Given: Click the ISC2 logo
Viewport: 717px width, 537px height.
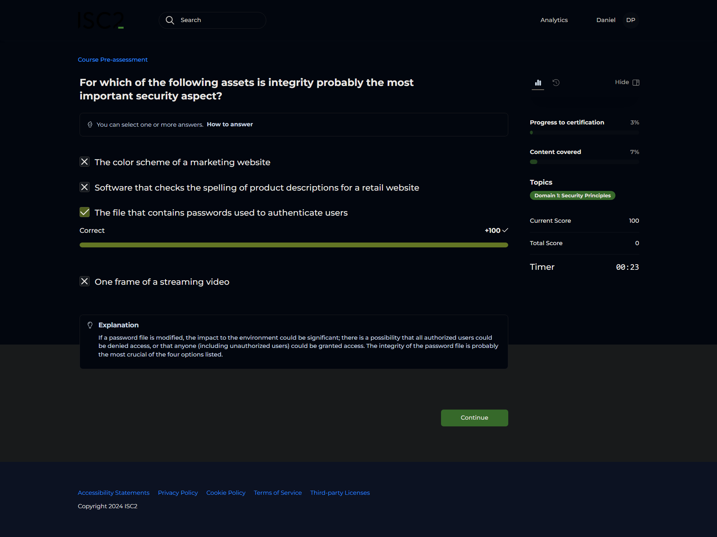Looking at the screenshot, I should tap(101, 21).
